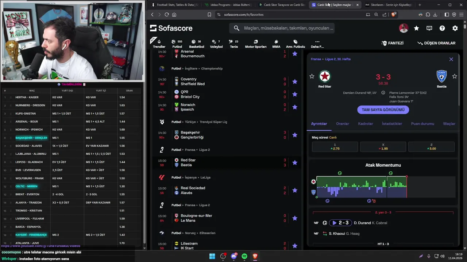467x262 pixels.
Task: Open the user profile avatar
Action: (404, 28)
